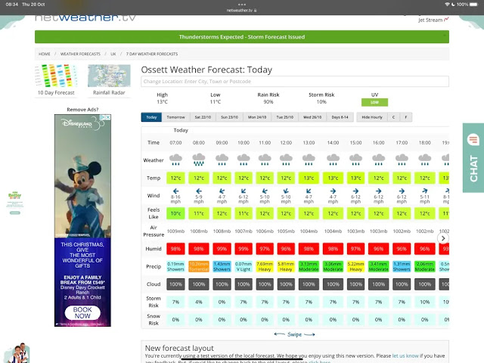
Task: Click the 'let us know' feedback link
Action: [405, 356]
